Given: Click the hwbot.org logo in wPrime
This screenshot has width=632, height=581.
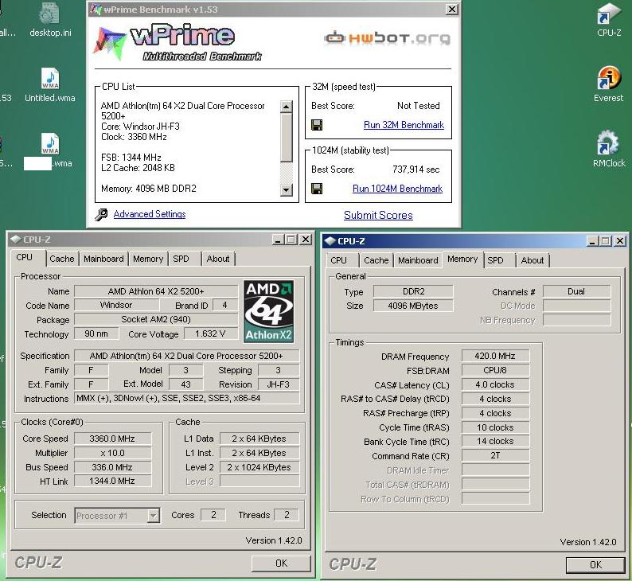Looking at the screenshot, I should [387, 38].
